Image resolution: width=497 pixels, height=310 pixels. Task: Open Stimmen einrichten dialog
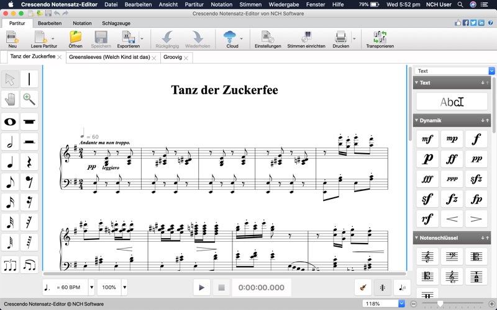point(306,40)
